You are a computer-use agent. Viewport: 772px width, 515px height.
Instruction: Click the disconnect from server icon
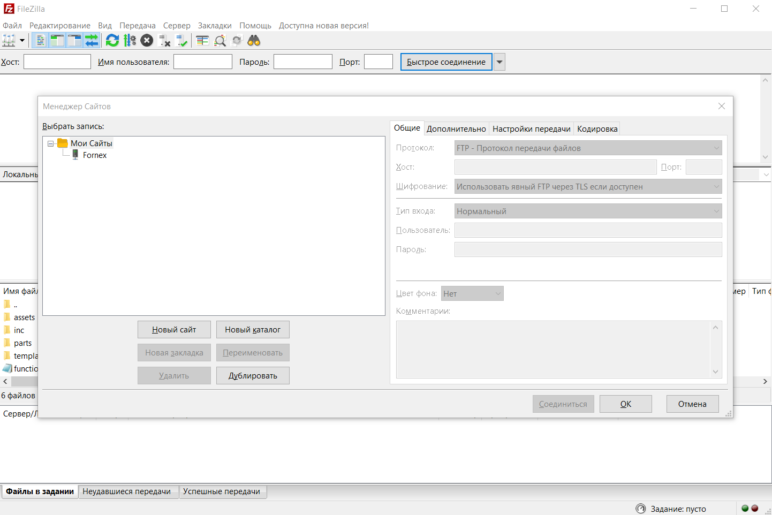(164, 41)
